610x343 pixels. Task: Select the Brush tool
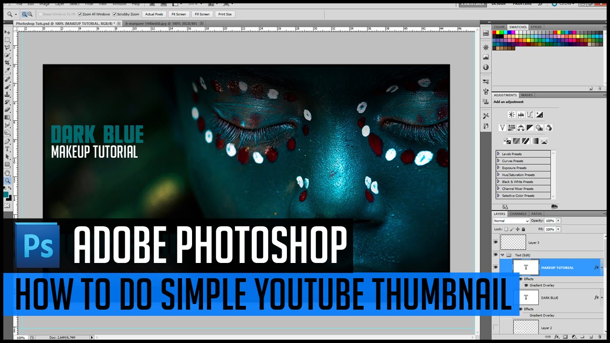(8, 87)
